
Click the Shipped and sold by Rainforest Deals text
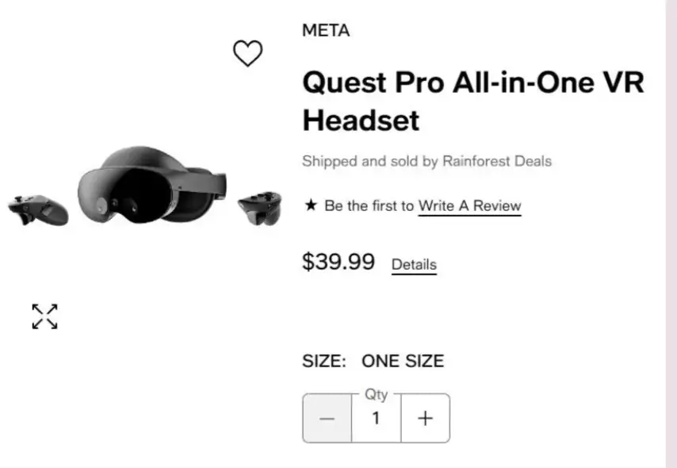click(426, 161)
